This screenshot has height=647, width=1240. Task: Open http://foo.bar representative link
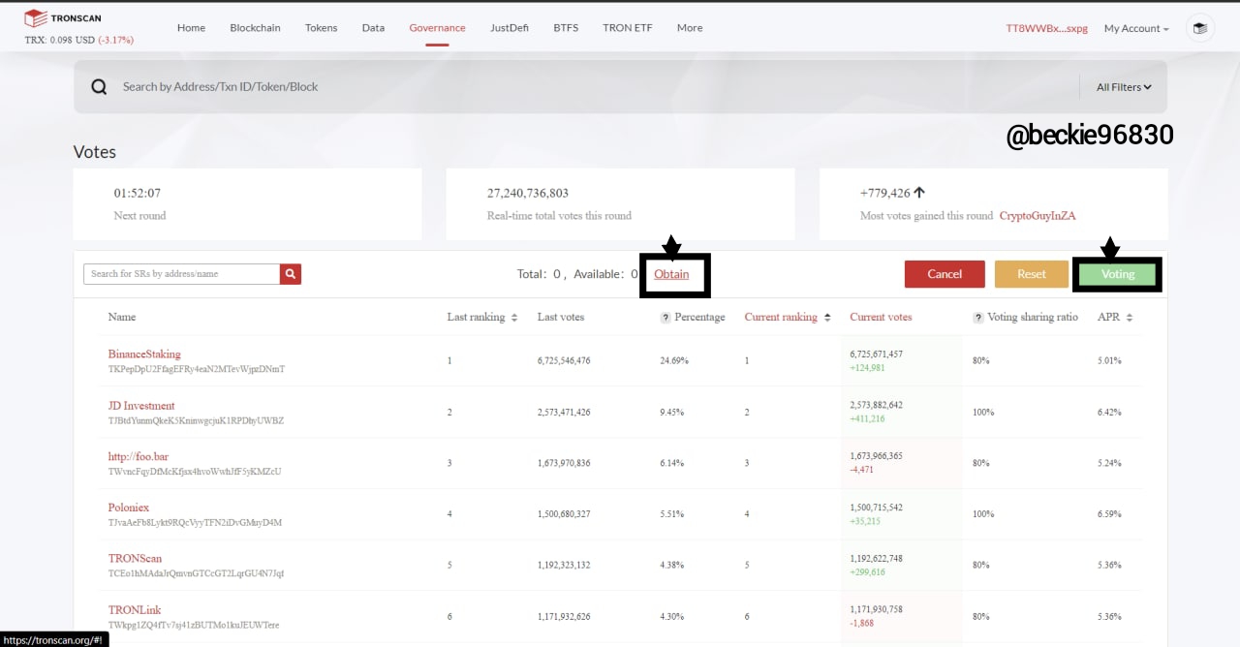click(139, 456)
